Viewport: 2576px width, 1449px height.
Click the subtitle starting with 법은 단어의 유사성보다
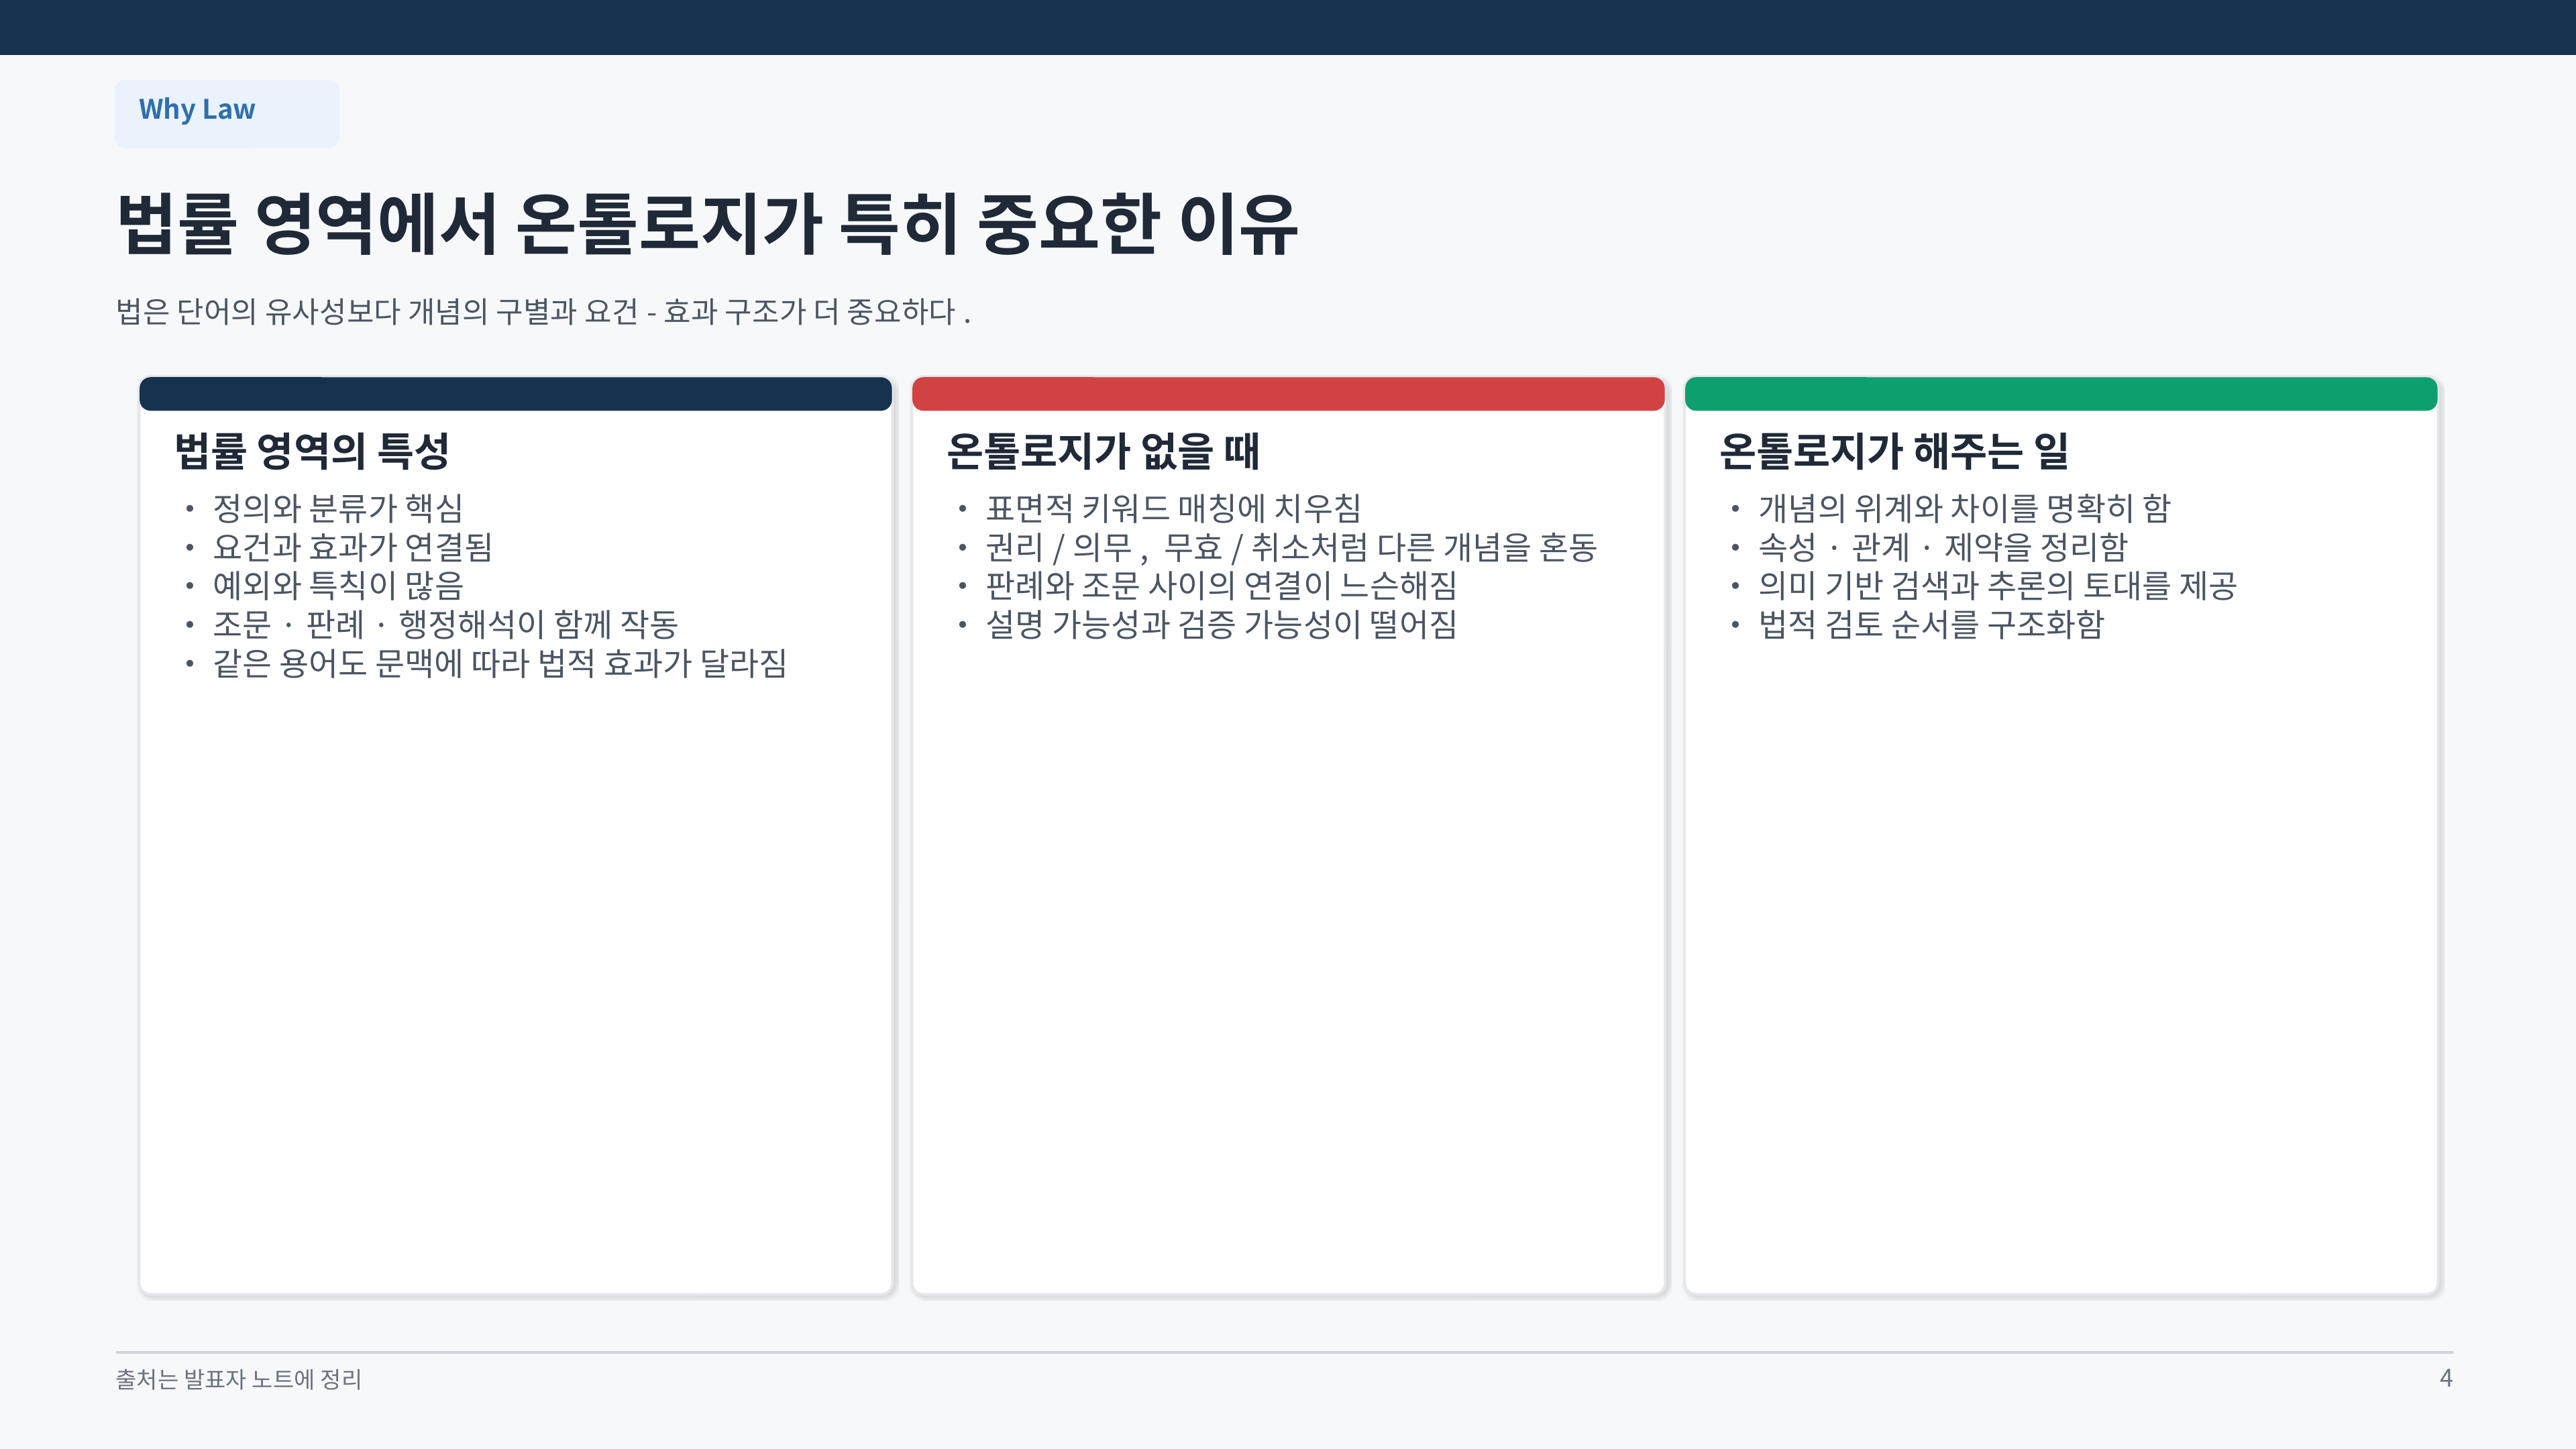[x=543, y=312]
